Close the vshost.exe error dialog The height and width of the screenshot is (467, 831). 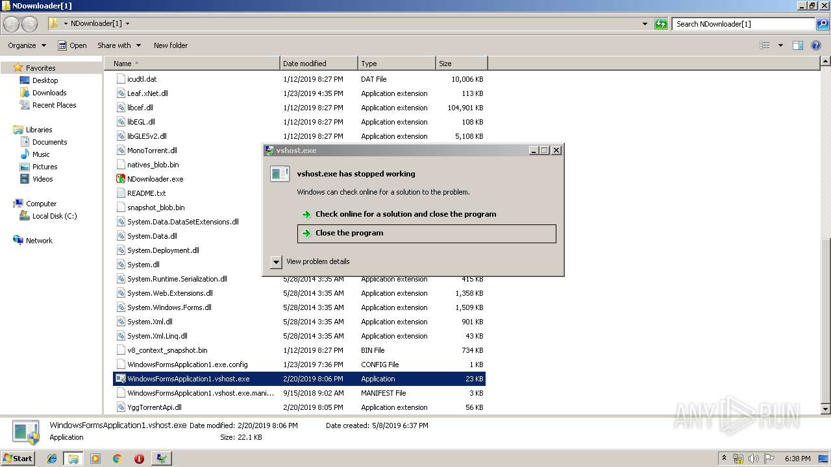tap(556, 150)
